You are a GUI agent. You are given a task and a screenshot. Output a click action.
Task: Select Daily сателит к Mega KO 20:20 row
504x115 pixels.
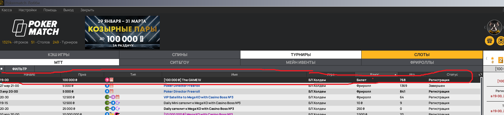(240, 109)
